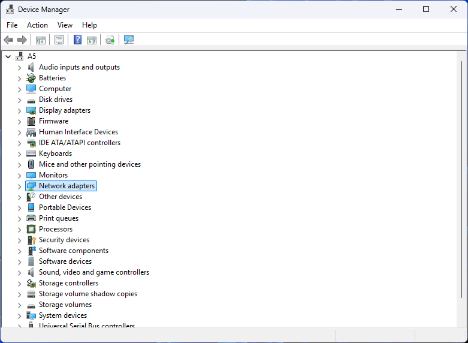The image size is (468, 343).
Task: Collapse the A5 root computer node
Action: pos(8,56)
